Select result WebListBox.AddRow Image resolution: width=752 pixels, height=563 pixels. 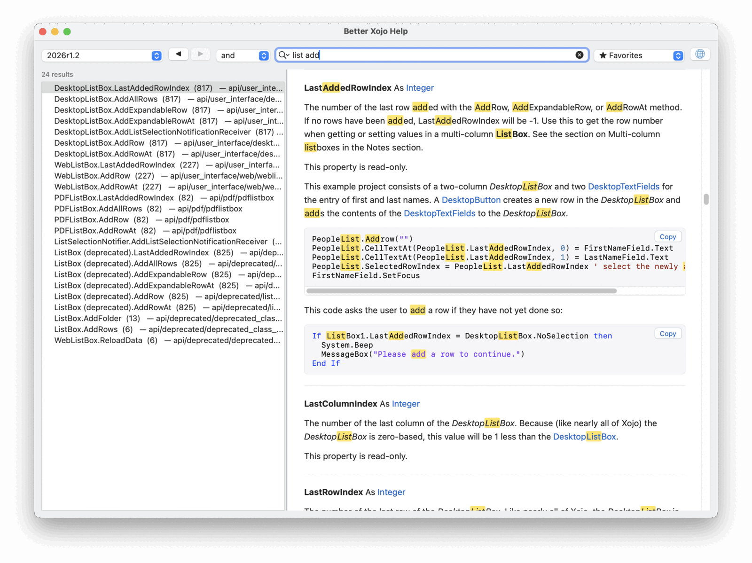163,176
